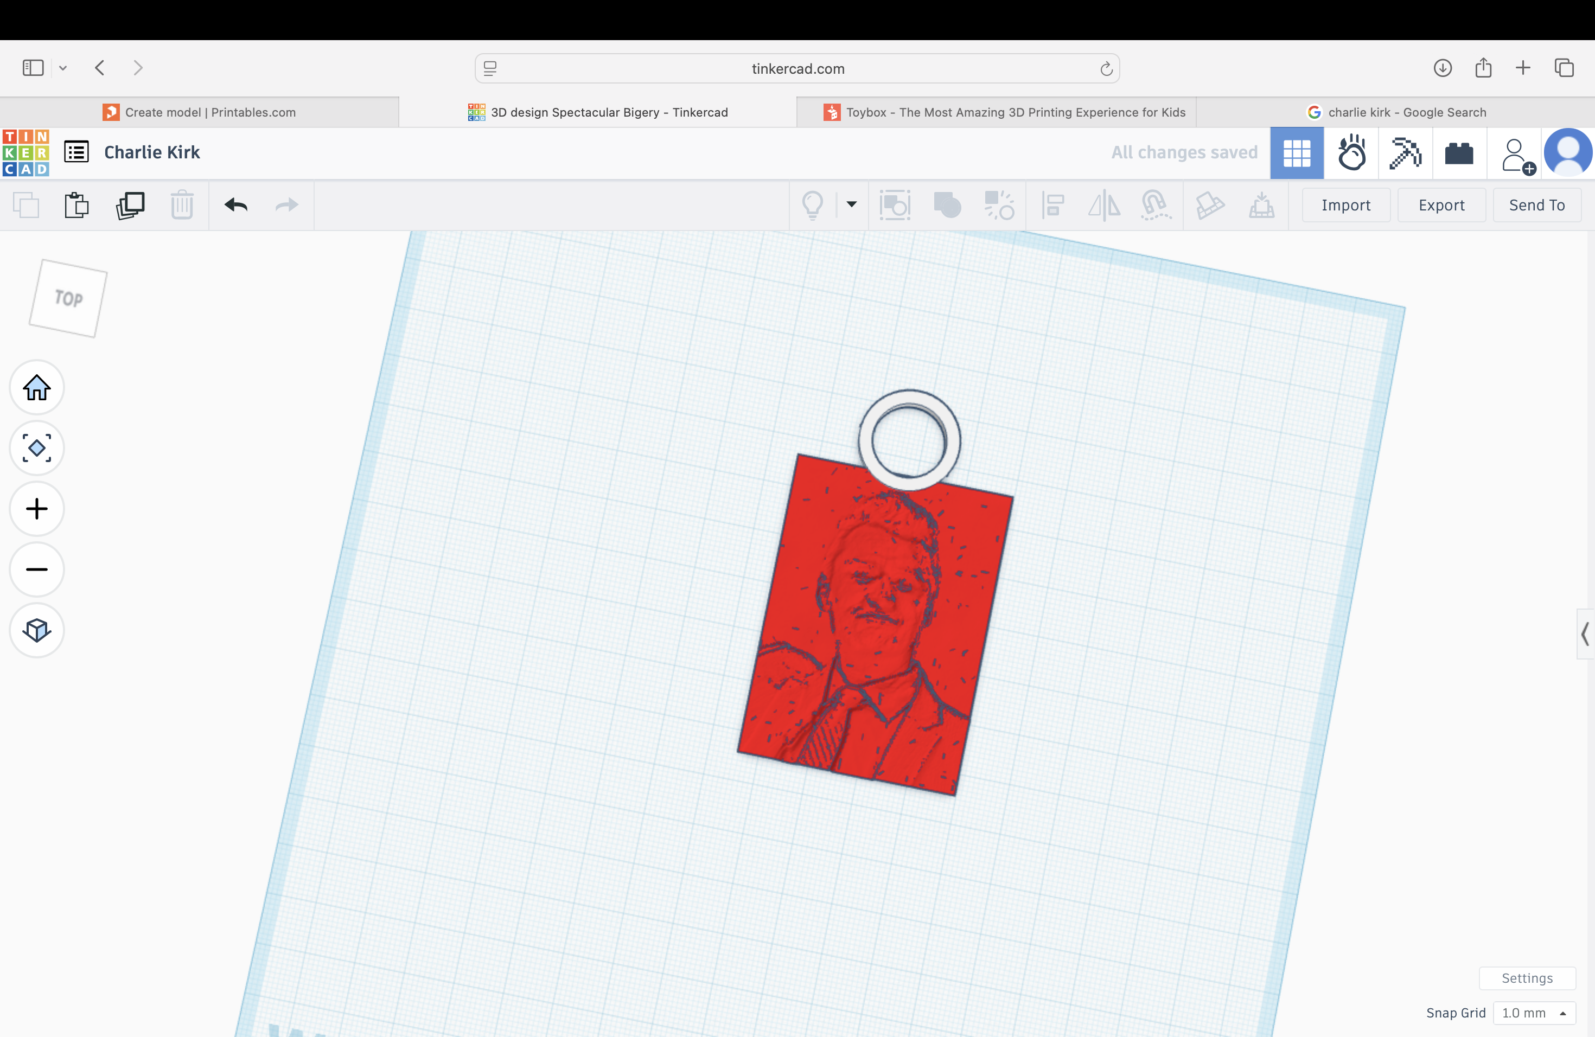
Task: Toggle the perspective/orthographic view cube icon
Action: [x=37, y=630]
